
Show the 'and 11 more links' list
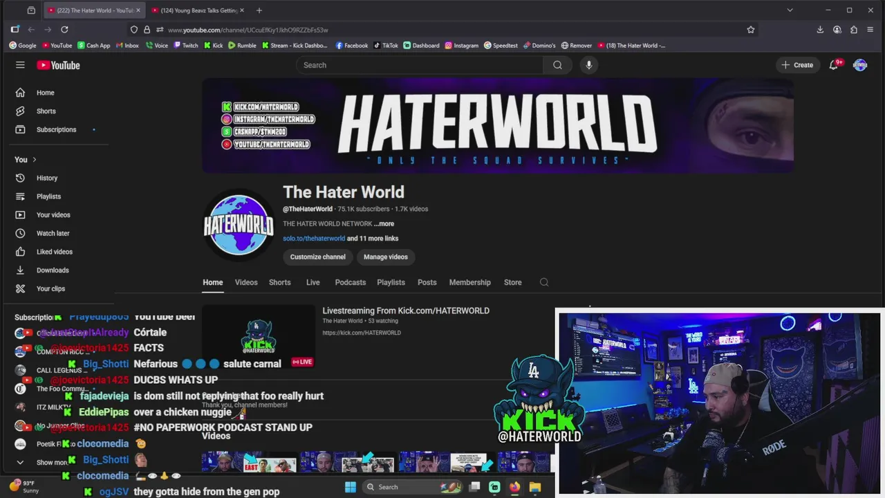click(x=373, y=238)
